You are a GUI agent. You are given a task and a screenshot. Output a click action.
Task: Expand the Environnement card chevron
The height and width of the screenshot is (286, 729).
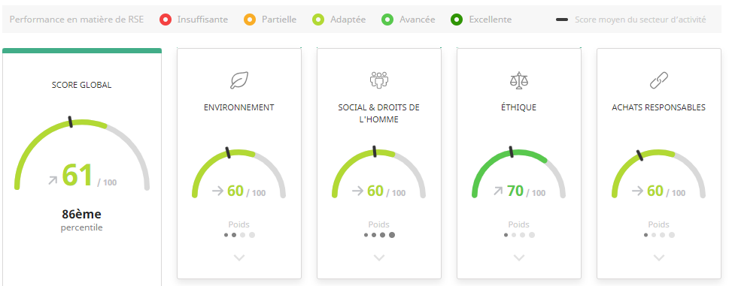pos(239,257)
